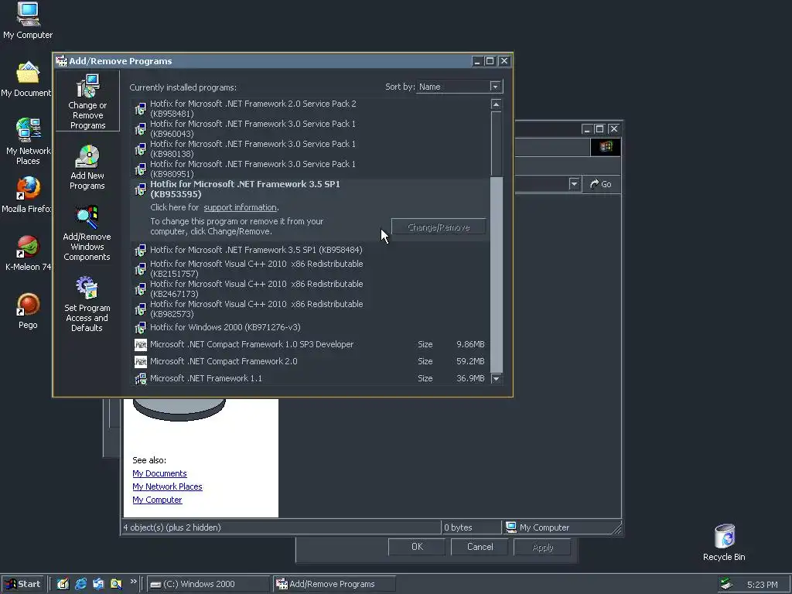The height and width of the screenshot is (594, 792).
Task: Click Cancel in background dialog
Action: click(x=480, y=547)
